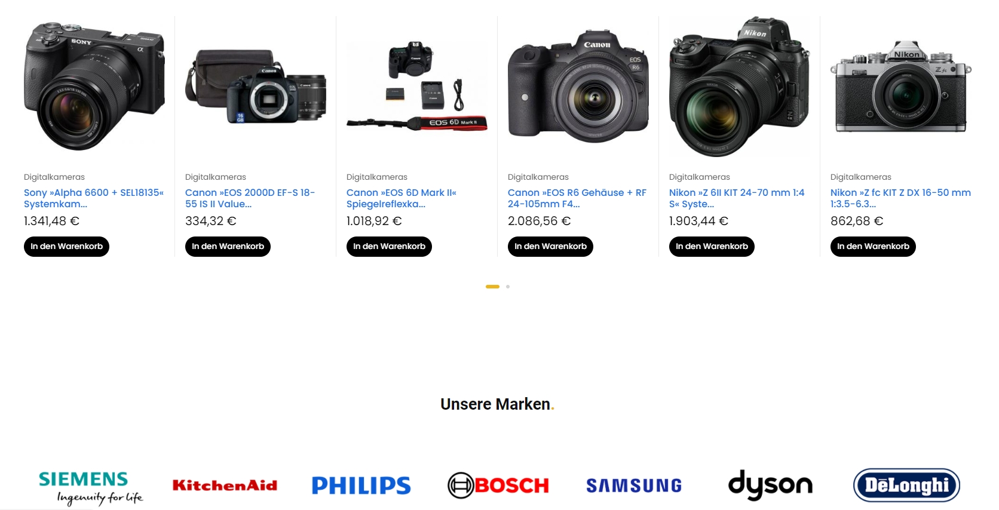
Task: Select the Dyson brand logo
Action: 770,484
